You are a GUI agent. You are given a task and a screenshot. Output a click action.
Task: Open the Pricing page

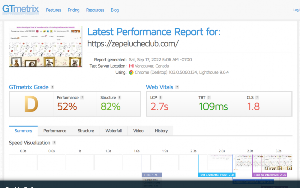pyautogui.click(x=73, y=10)
